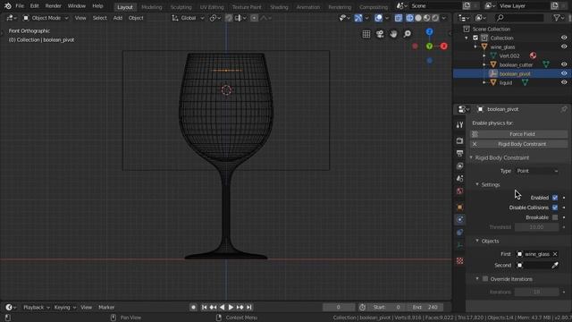Viewport: 572px width, 322px height.
Task: Switch to material preview shading
Action: tap(427, 18)
